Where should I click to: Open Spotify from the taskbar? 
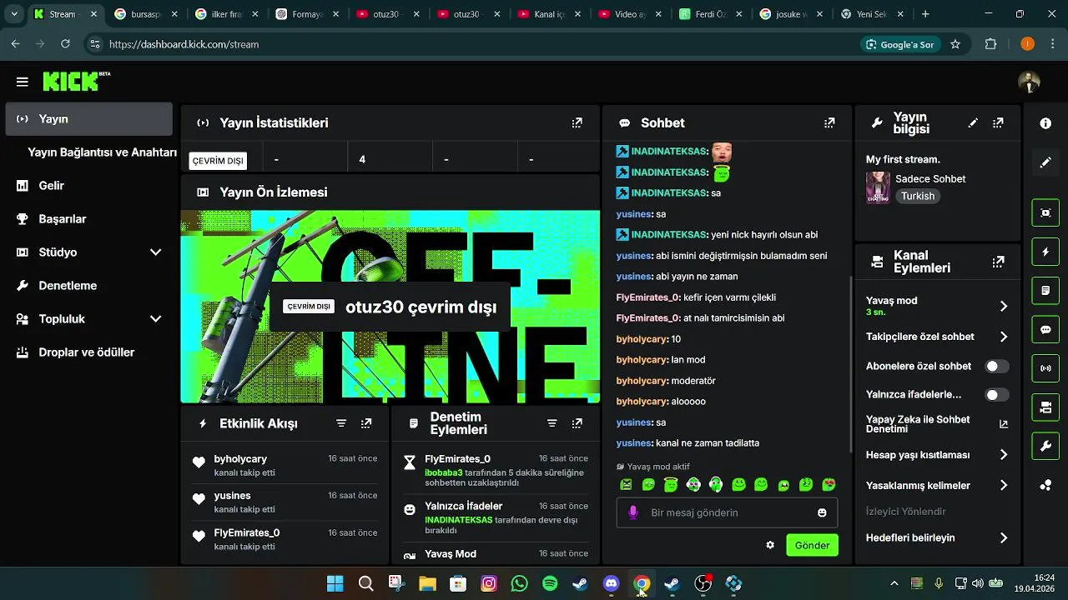click(550, 583)
